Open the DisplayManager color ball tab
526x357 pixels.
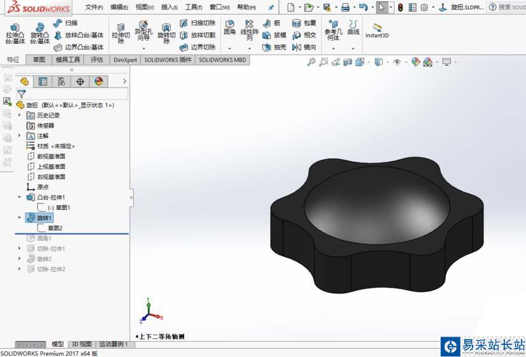(x=99, y=81)
